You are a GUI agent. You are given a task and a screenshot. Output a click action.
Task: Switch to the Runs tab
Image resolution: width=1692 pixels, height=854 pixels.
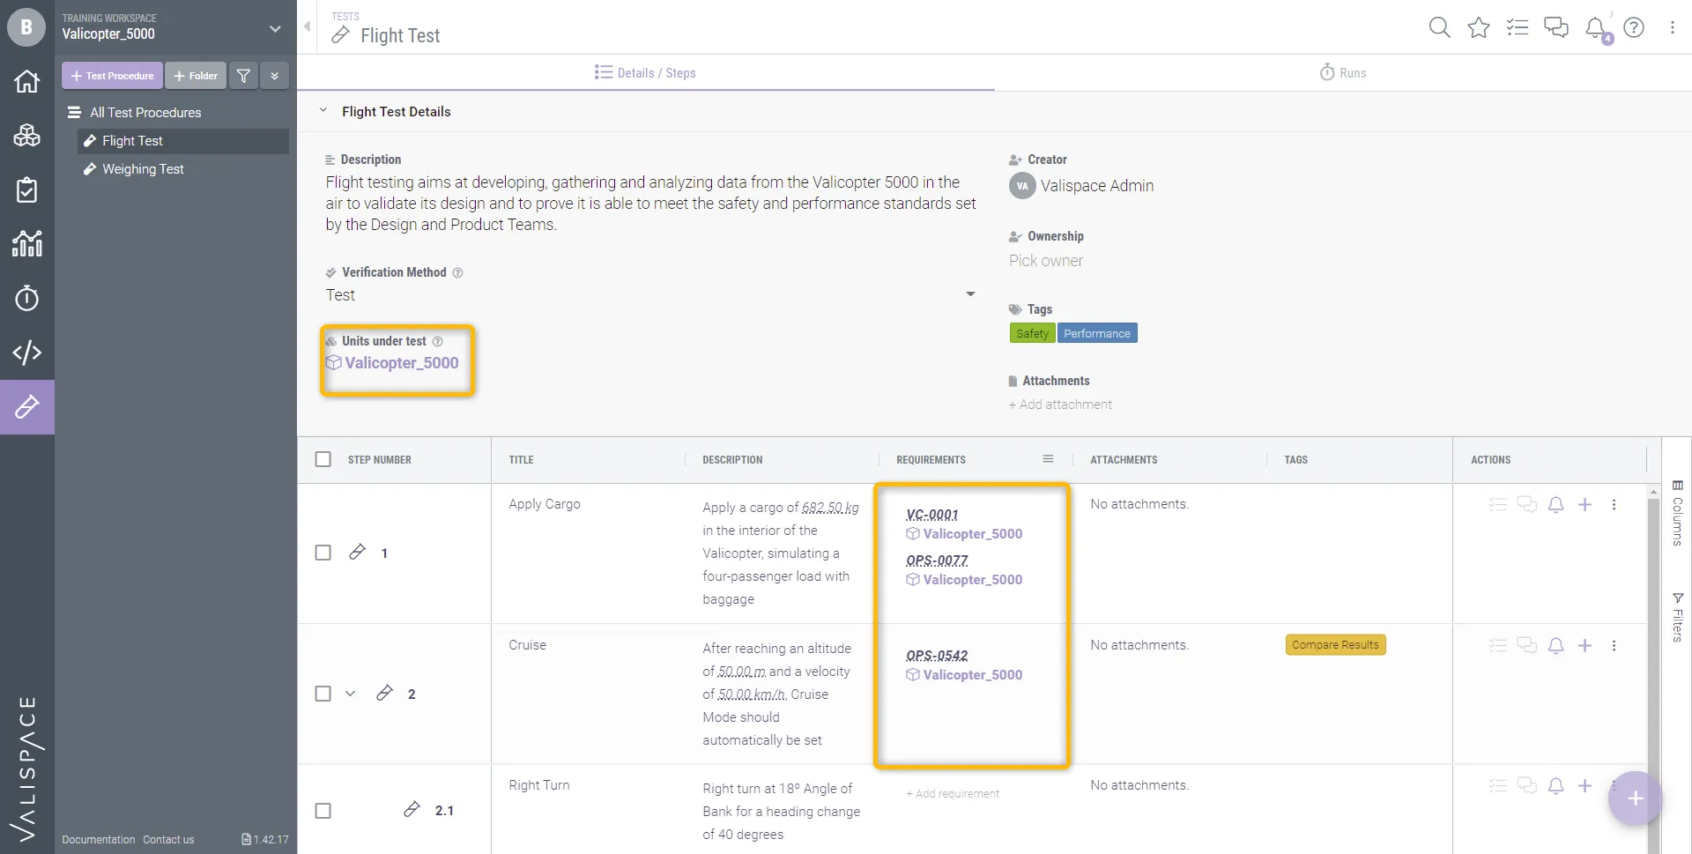(1342, 73)
